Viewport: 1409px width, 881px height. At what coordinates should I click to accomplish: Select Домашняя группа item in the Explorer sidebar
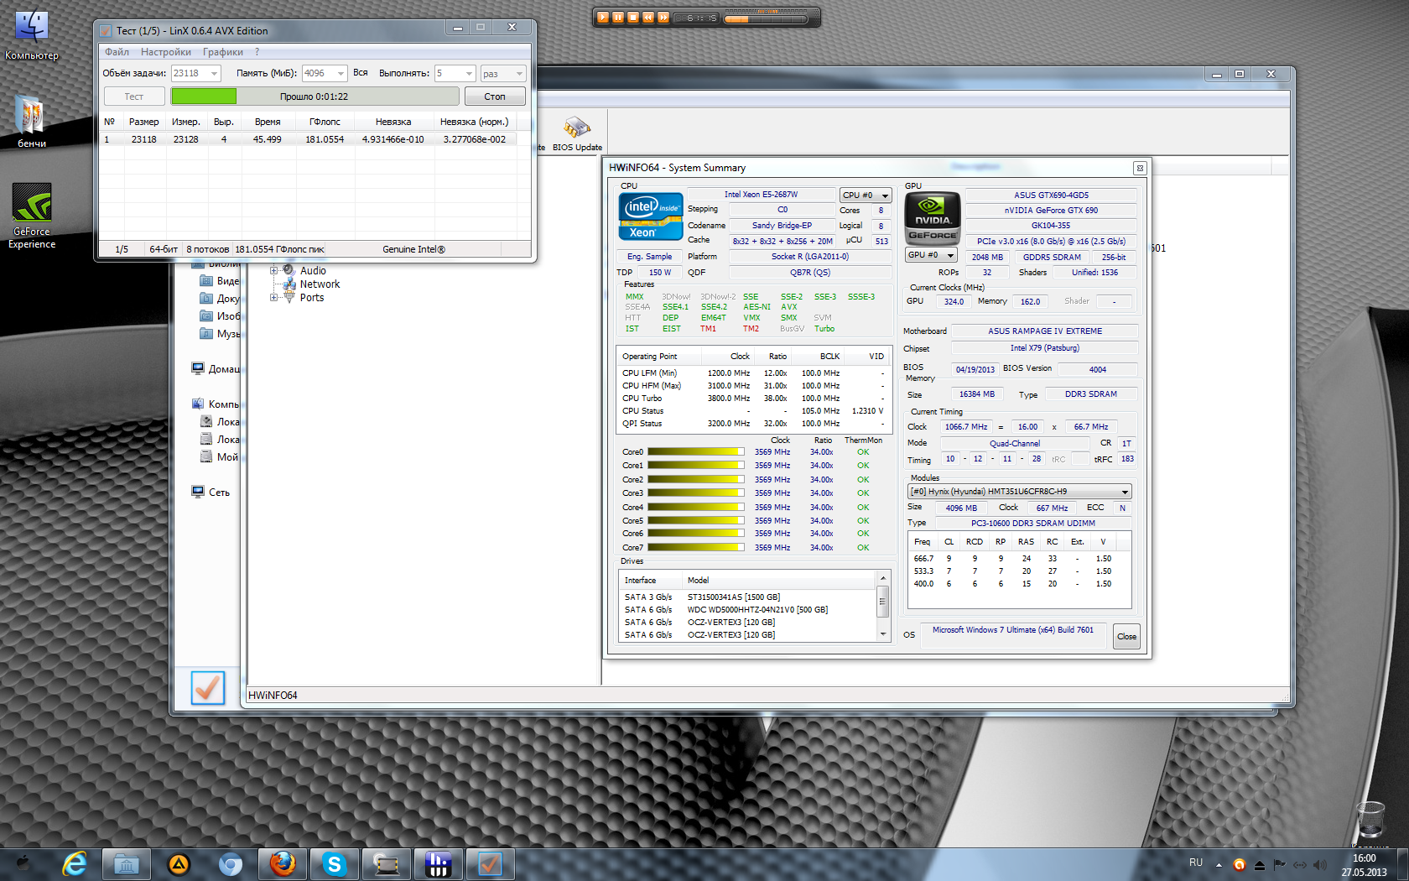[216, 369]
